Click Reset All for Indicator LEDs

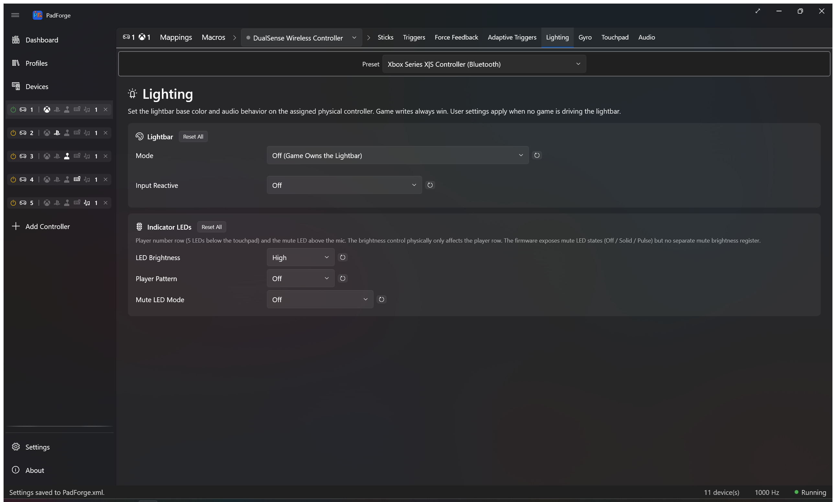(x=212, y=227)
